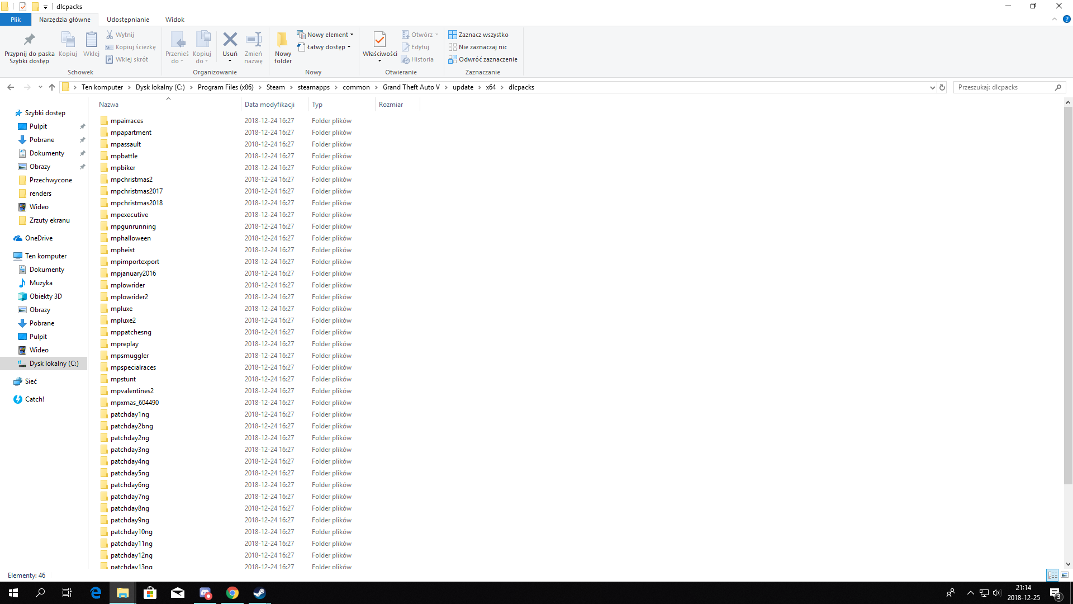Open Steam from the taskbar

click(x=259, y=593)
